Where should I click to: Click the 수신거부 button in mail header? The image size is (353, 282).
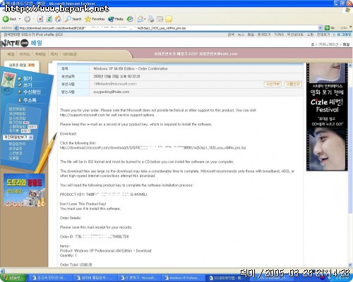coord(273,84)
